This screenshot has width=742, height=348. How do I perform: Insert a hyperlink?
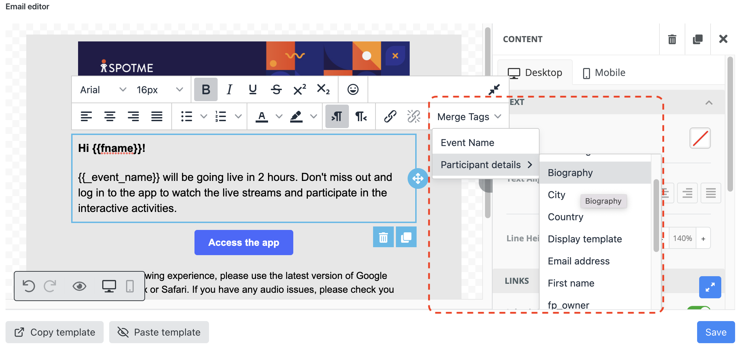(391, 117)
